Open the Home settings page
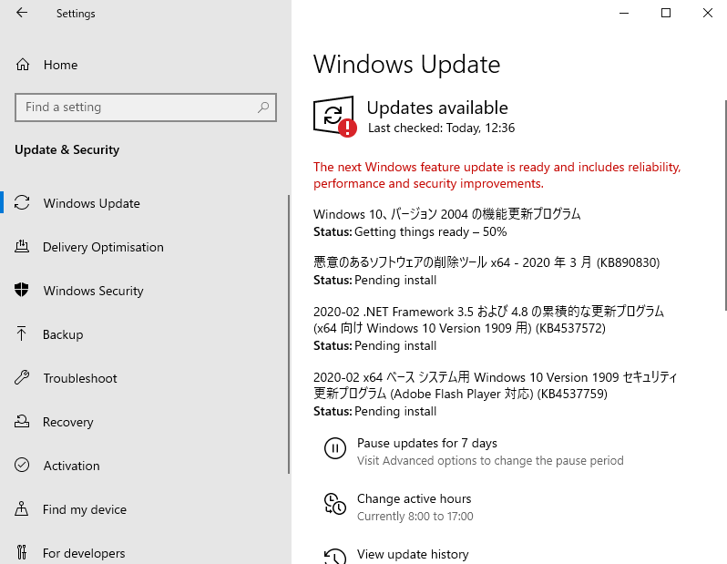Image resolution: width=727 pixels, height=564 pixels. 60,65
